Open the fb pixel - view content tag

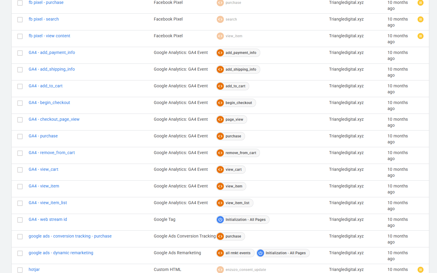[x=49, y=36]
